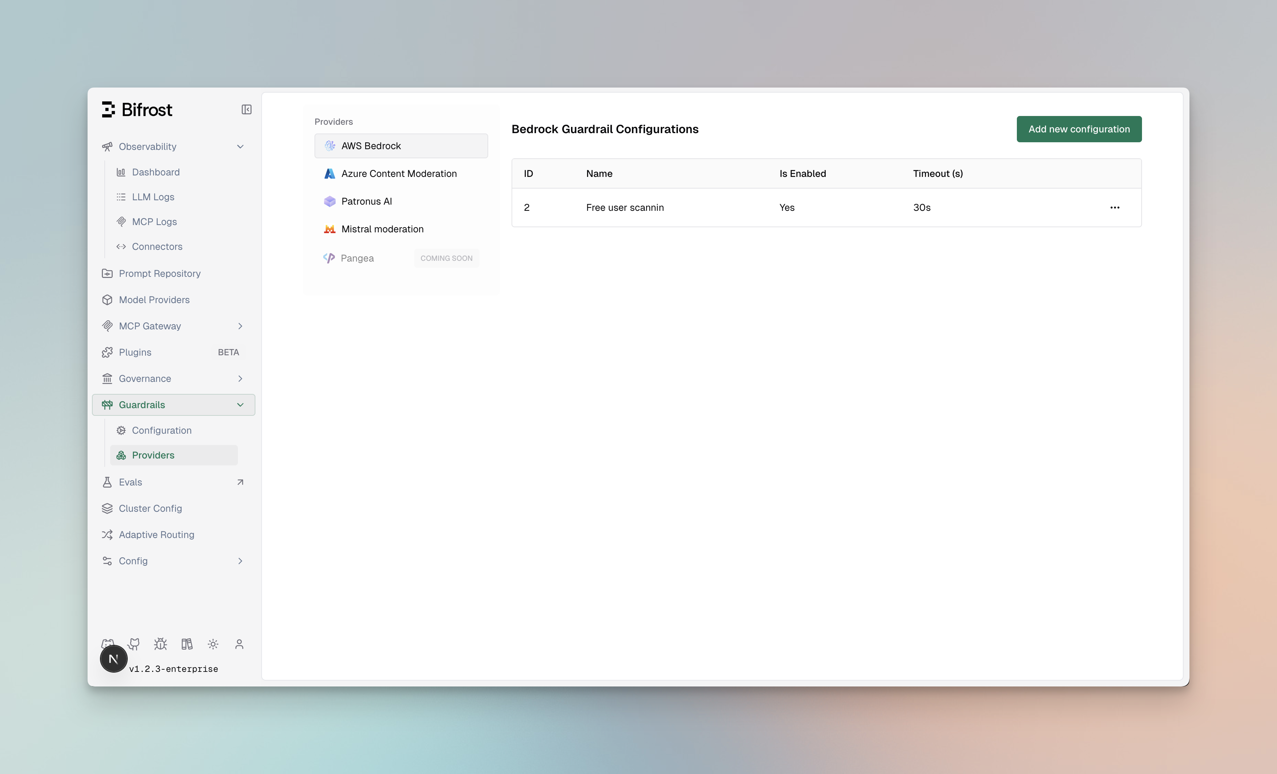Collapse the Observability section
1277x774 pixels.
click(173, 147)
